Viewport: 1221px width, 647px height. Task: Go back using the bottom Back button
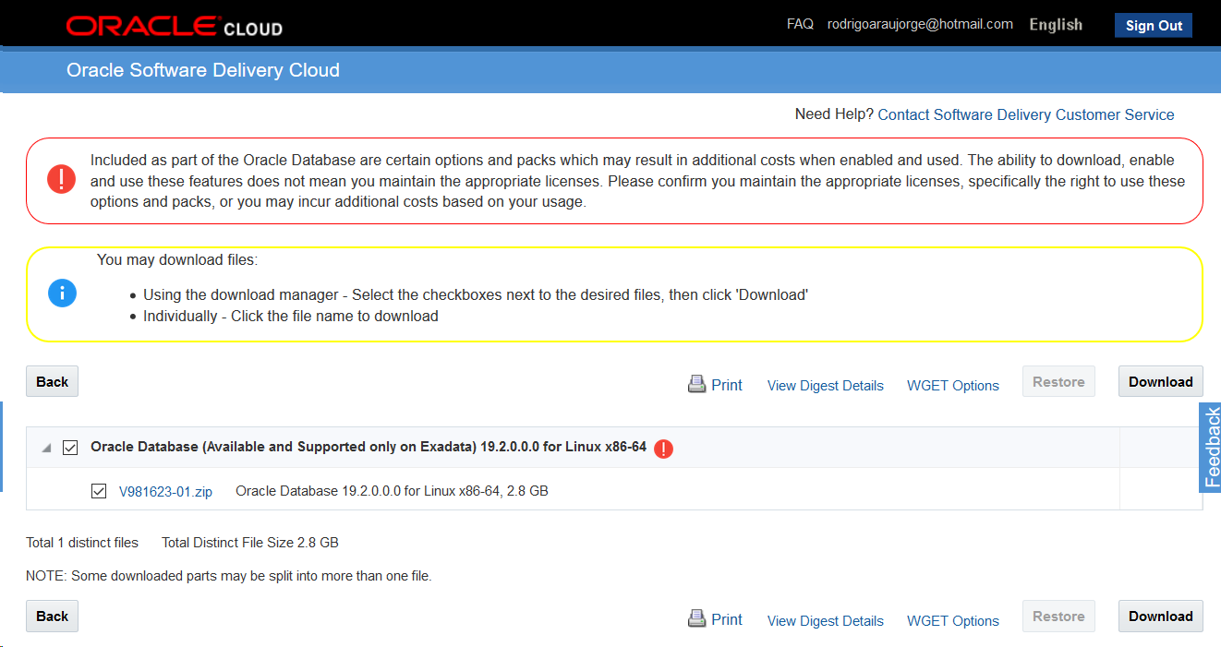(53, 616)
